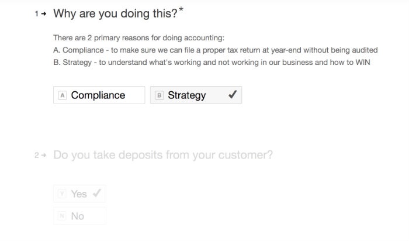The height and width of the screenshot is (241, 409).
Task: Click the checkmark on the Yes option
Action: [97, 193]
